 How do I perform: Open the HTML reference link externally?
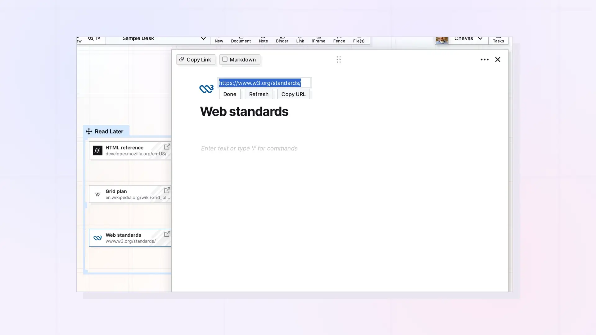click(x=167, y=146)
